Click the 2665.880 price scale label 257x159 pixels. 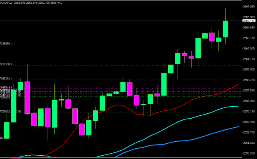[x=249, y=17]
